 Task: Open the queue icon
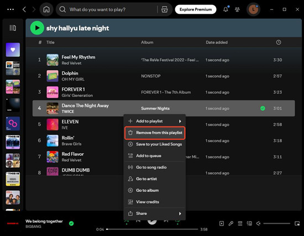tap(240, 223)
